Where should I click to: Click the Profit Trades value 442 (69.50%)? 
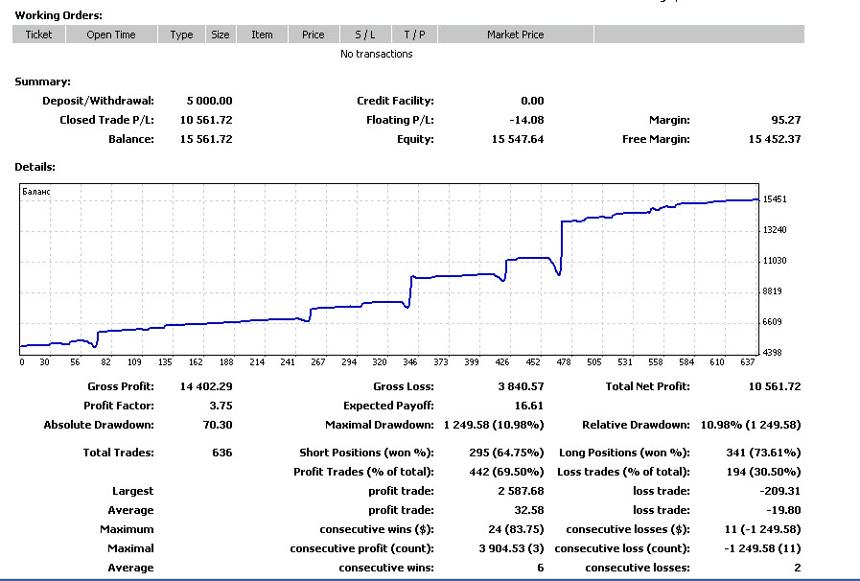point(507,473)
